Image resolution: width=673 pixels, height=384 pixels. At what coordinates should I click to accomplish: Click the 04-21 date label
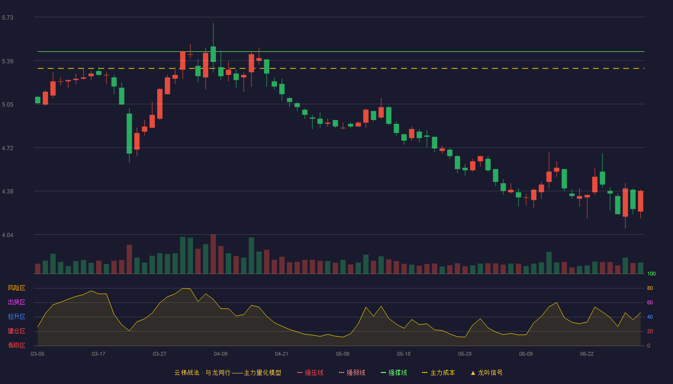pyautogui.click(x=282, y=354)
